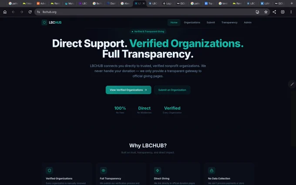Open the square toolbar icon beside the share icon
The image size is (296, 185).
[x=283, y=12]
